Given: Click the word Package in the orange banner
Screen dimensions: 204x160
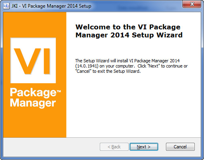Looking at the screenshot, I should tap(33, 93).
